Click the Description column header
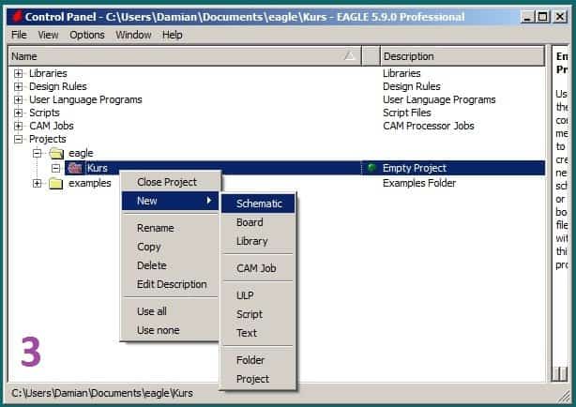 (x=460, y=56)
